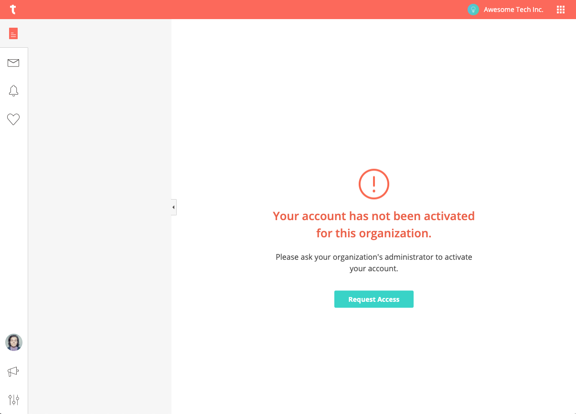Click the white "t" logo in header

pyautogui.click(x=13, y=10)
